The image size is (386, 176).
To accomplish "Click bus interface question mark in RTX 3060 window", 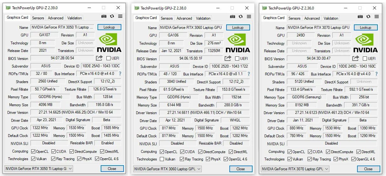I will [x=249, y=74].
